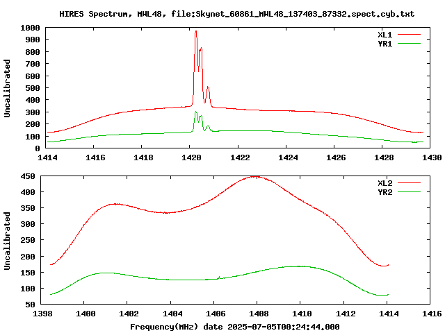Click the YR2 legend label
Screen dimensions: 445x333
pos(385,192)
